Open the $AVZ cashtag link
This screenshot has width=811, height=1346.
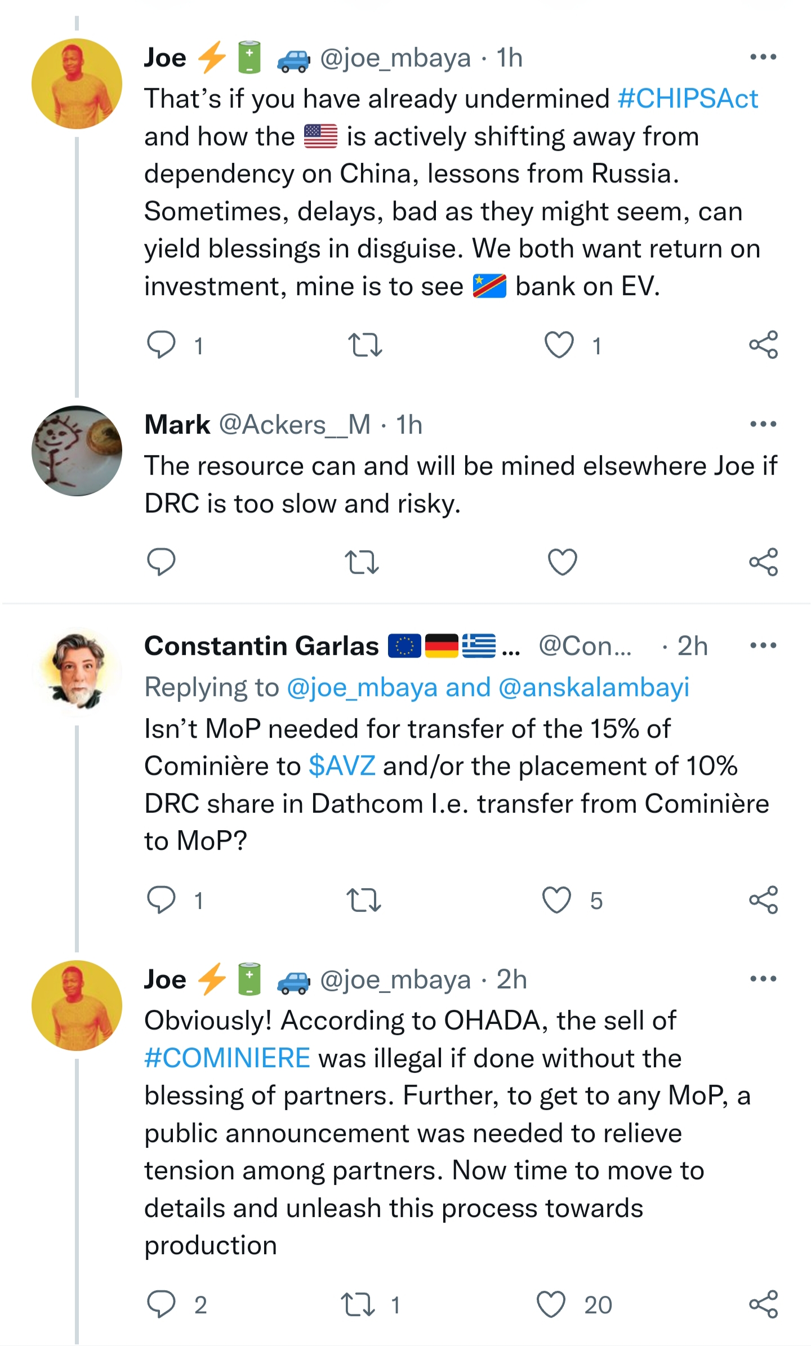pos(342,766)
